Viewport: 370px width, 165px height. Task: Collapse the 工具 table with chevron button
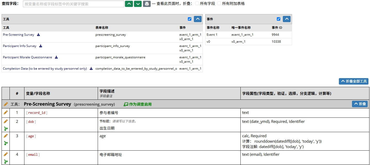coord(198,19)
